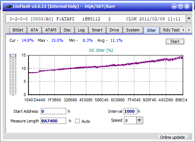Switch to the ATA tab
This screenshot has width=195, height=142.
pos(34,30)
